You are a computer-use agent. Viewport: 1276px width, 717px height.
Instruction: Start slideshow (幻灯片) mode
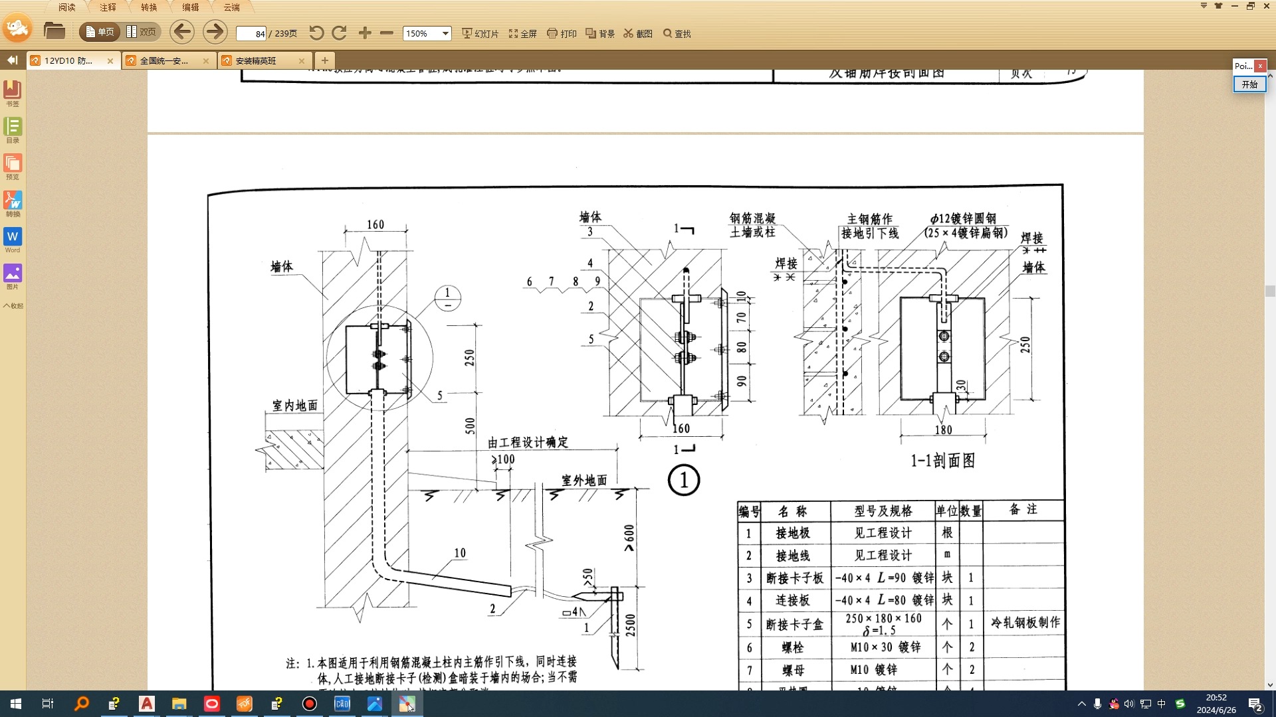(480, 33)
